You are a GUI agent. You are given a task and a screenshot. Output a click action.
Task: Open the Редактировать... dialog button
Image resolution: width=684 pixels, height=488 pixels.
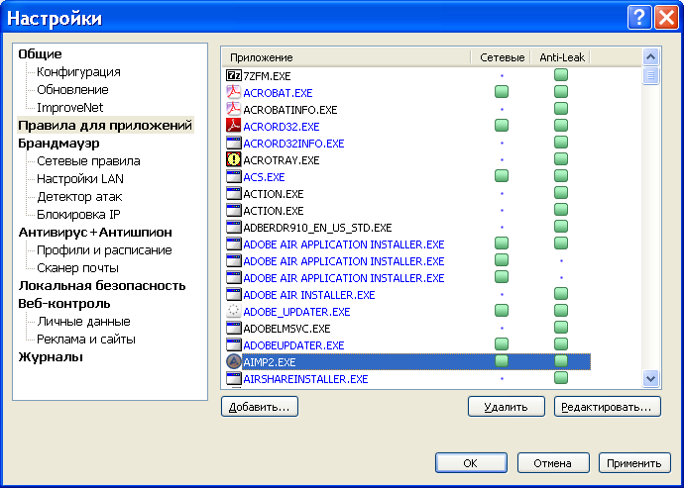[608, 407]
